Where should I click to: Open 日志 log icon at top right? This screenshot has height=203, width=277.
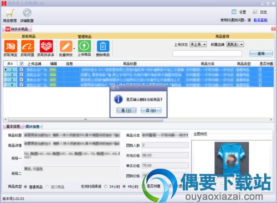[x=255, y=12]
